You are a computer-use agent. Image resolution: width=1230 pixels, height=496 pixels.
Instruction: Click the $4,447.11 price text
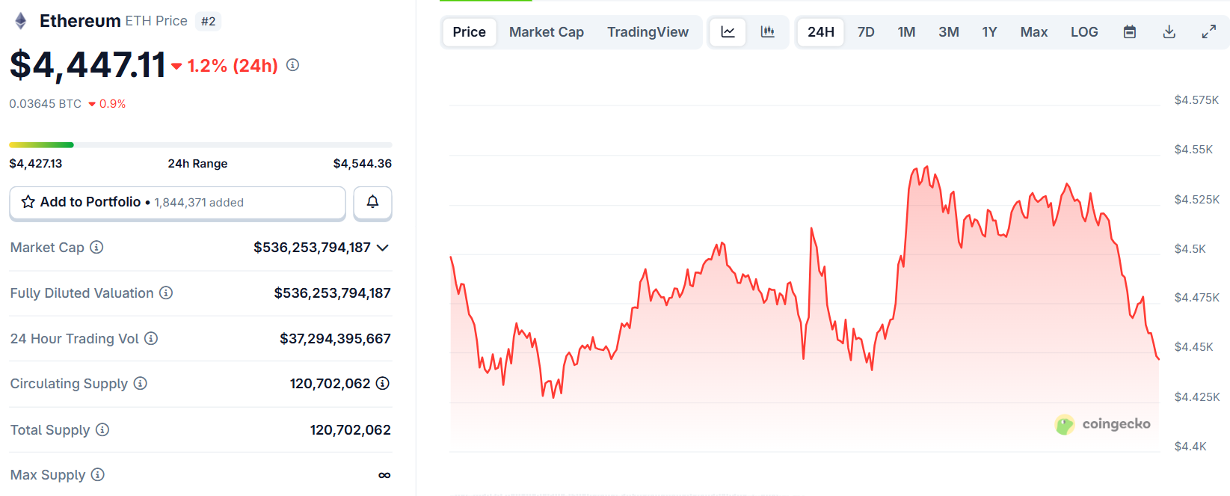coord(87,64)
